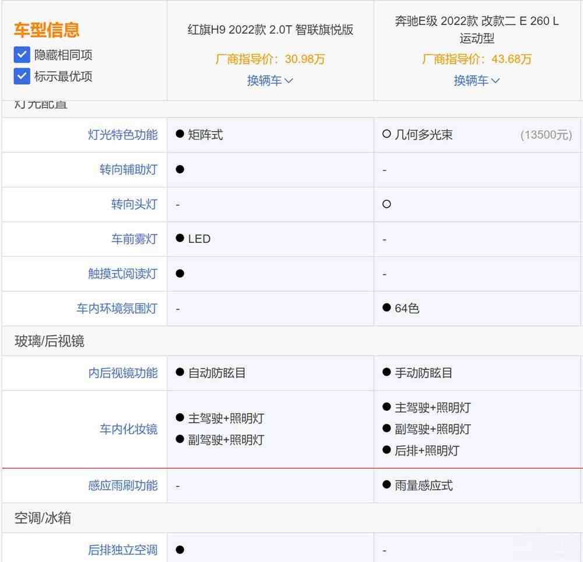Click the dot beside 雨量感应式
Viewport: 583px width, 562px height.
click(386, 485)
